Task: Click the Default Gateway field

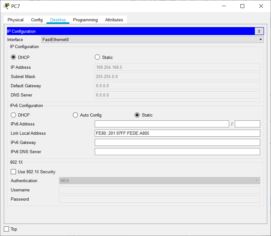Action: click(177, 86)
